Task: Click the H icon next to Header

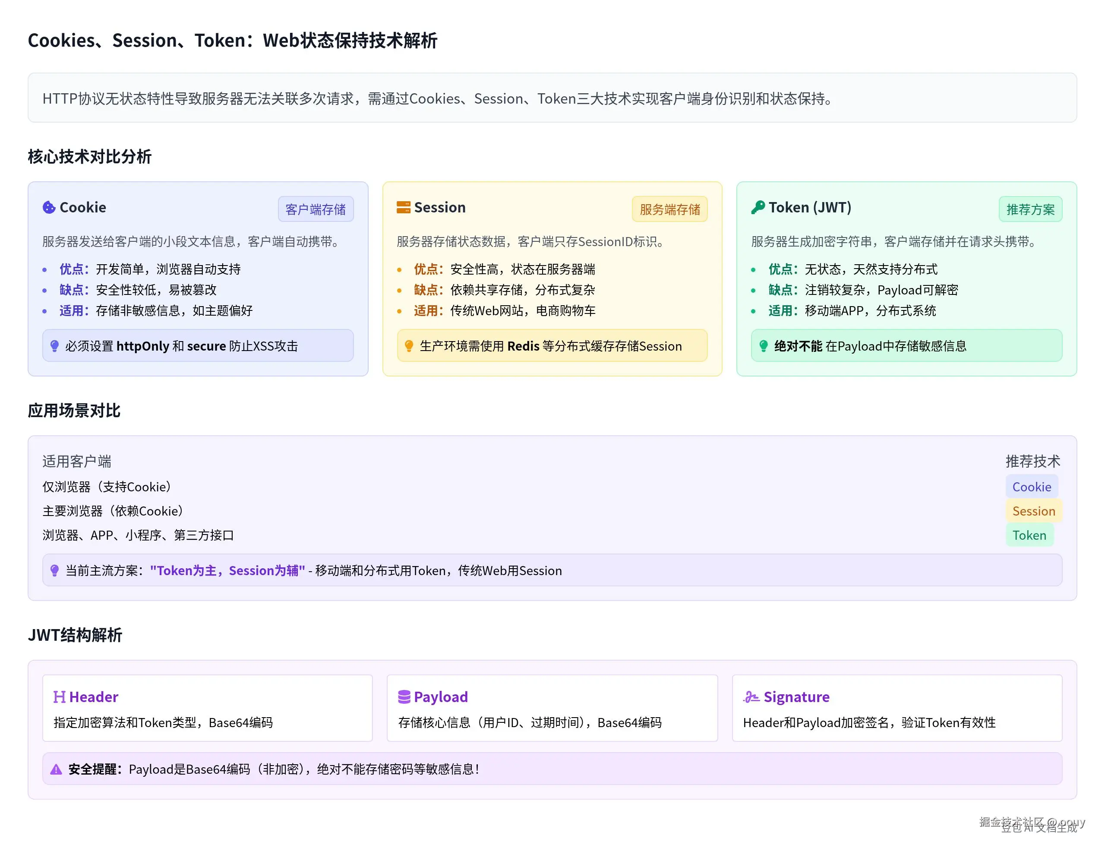Action: click(x=59, y=697)
